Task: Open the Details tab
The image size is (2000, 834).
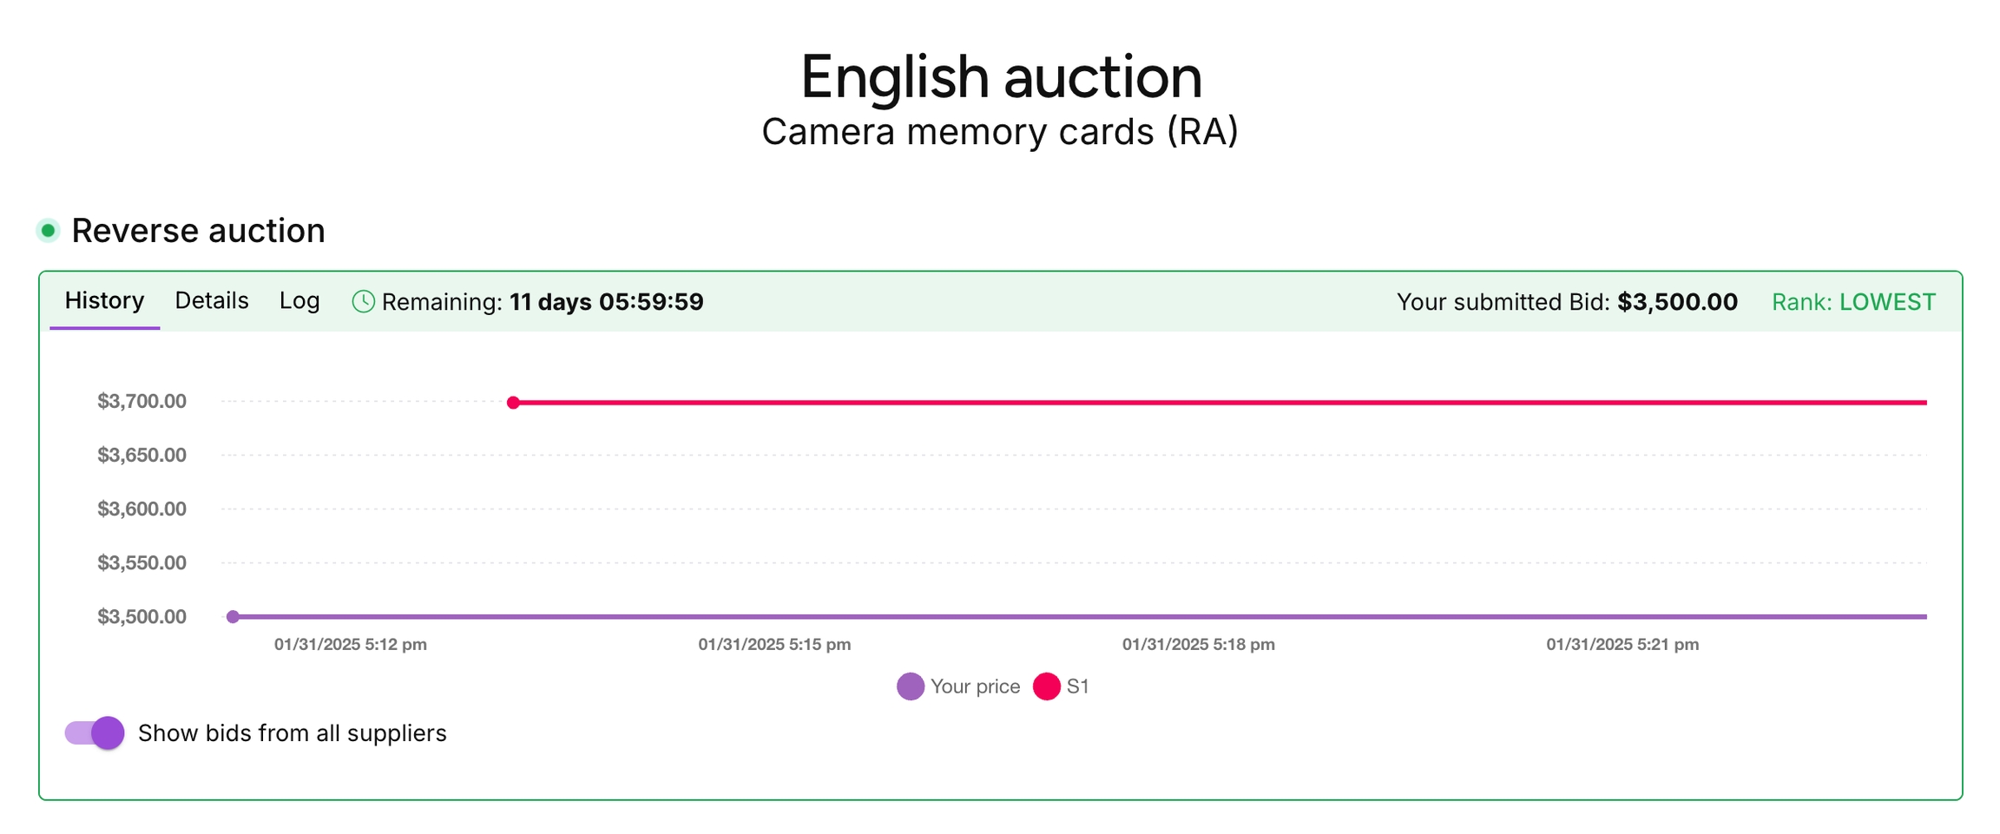Action: pos(212,301)
